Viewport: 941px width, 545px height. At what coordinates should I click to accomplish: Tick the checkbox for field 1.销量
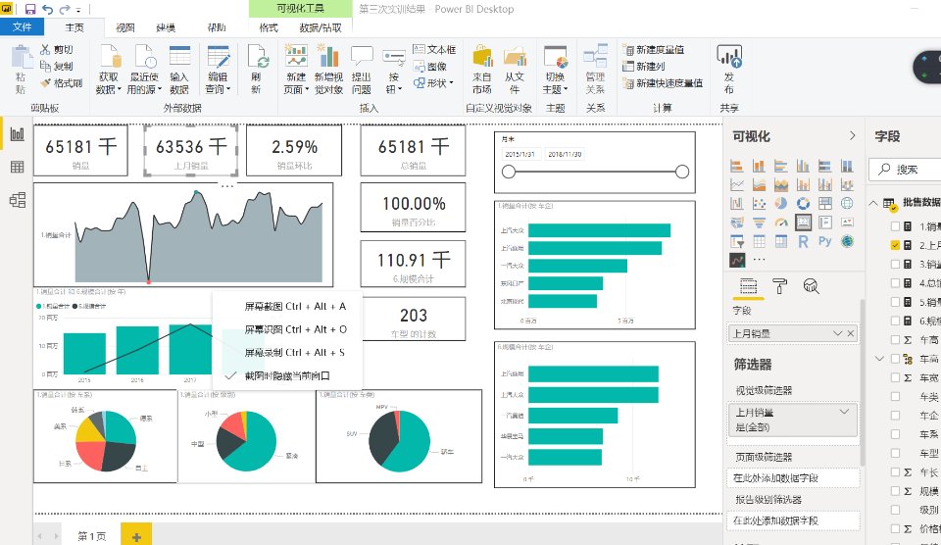[895, 226]
